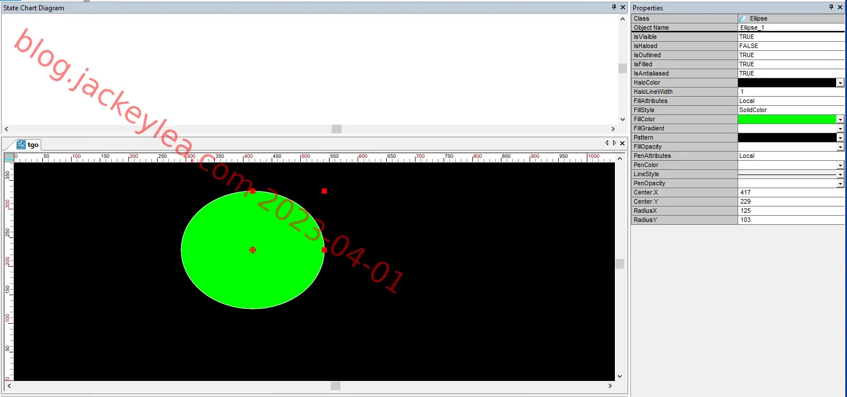Screen dimensions: 847x397
Task: Edit the RadiusY value 103
Action: pyautogui.click(x=791, y=220)
